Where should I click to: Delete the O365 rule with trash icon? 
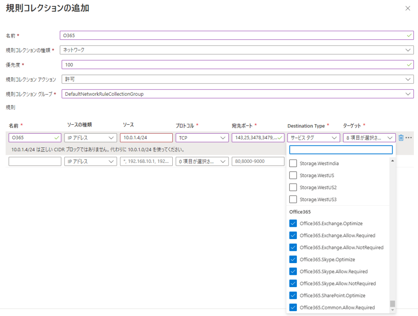point(401,138)
